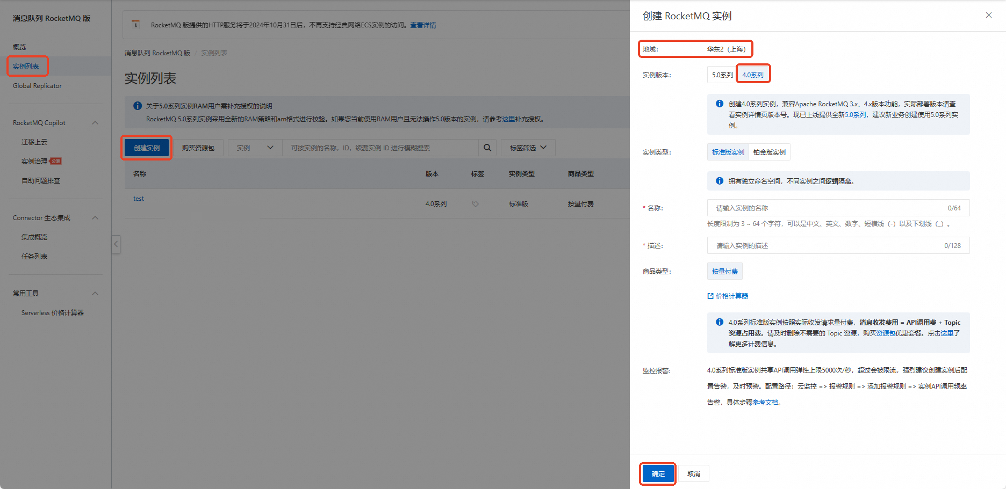Click the 标准版 cell in test row
Screen dimensions: 1006x489
(519, 204)
